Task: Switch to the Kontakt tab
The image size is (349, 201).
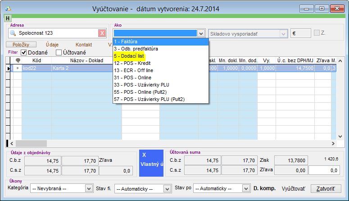Action: click(x=84, y=45)
